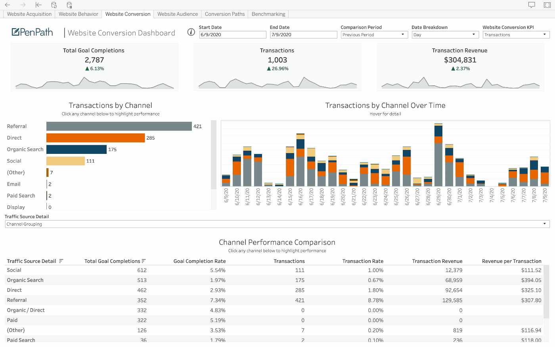Click the orange Direct bar showing 285
This screenshot has width=555, height=347.
96,138
